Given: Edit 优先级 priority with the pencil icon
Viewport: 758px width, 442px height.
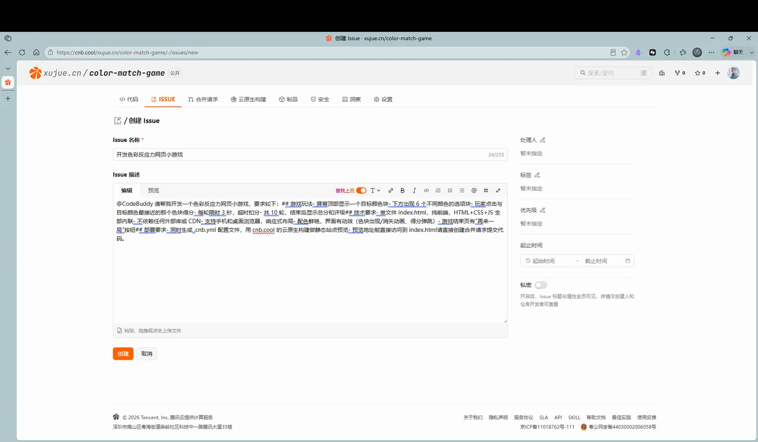Looking at the screenshot, I should pyautogui.click(x=543, y=210).
